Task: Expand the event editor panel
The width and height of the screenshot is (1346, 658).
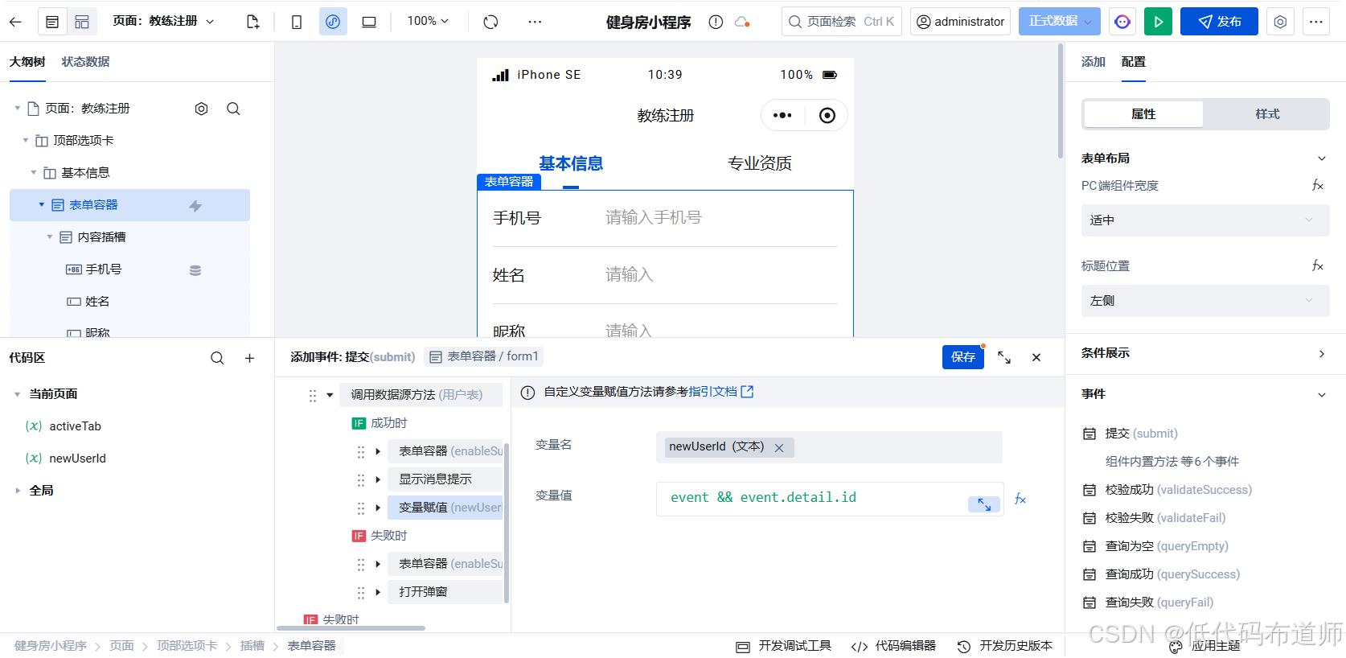Action: click(x=1004, y=357)
